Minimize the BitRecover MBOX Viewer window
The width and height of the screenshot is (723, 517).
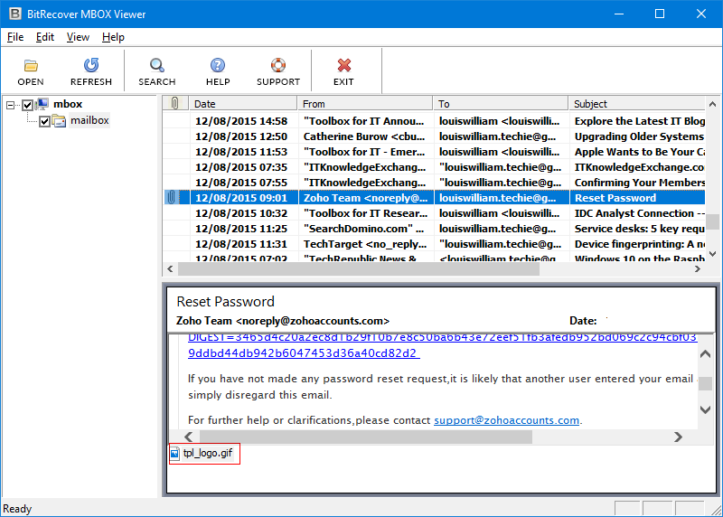[619, 14]
